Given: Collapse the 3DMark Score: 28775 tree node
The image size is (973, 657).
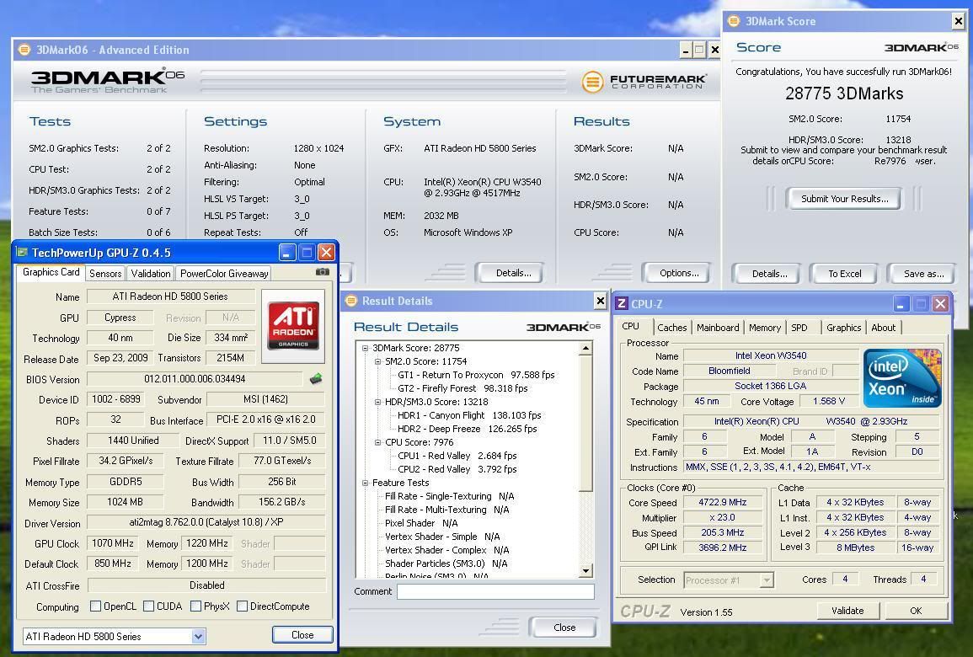Looking at the screenshot, I should 365,348.
